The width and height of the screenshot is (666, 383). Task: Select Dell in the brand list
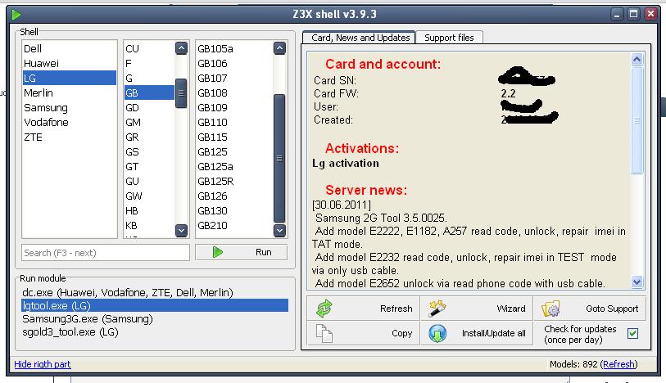point(70,49)
